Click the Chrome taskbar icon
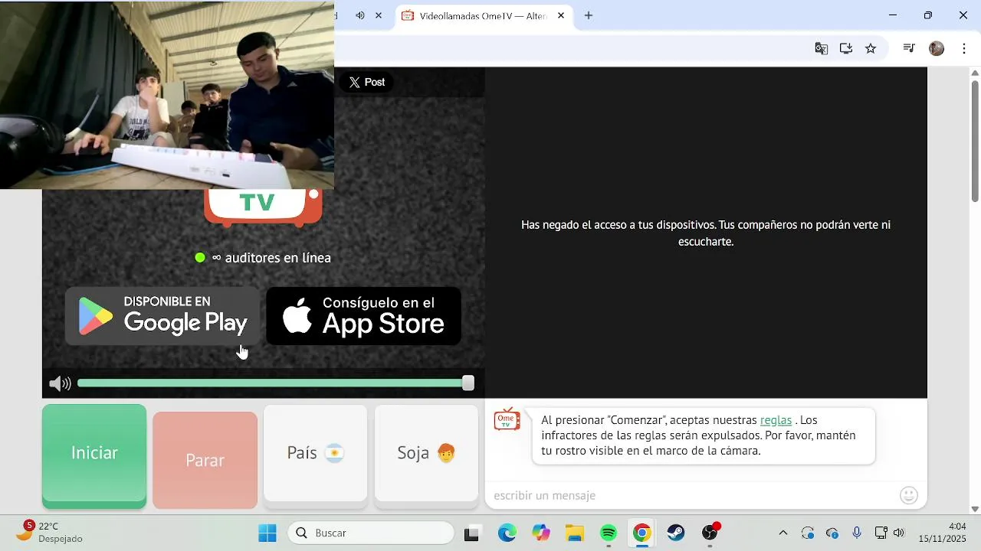 pyautogui.click(x=642, y=533)
